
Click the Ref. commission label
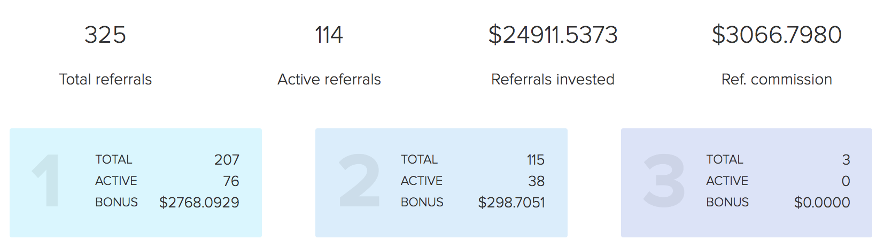(777, 80)
